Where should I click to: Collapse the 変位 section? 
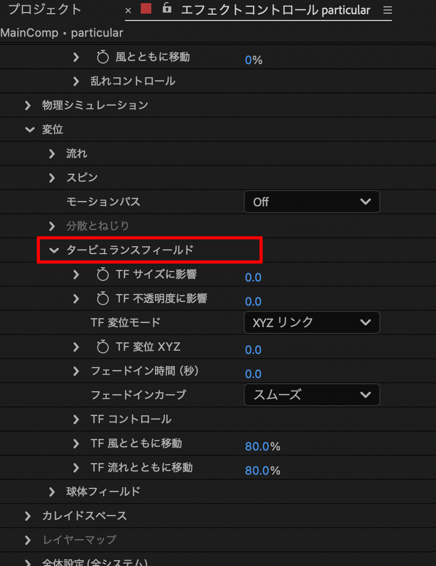pos(30,129)
